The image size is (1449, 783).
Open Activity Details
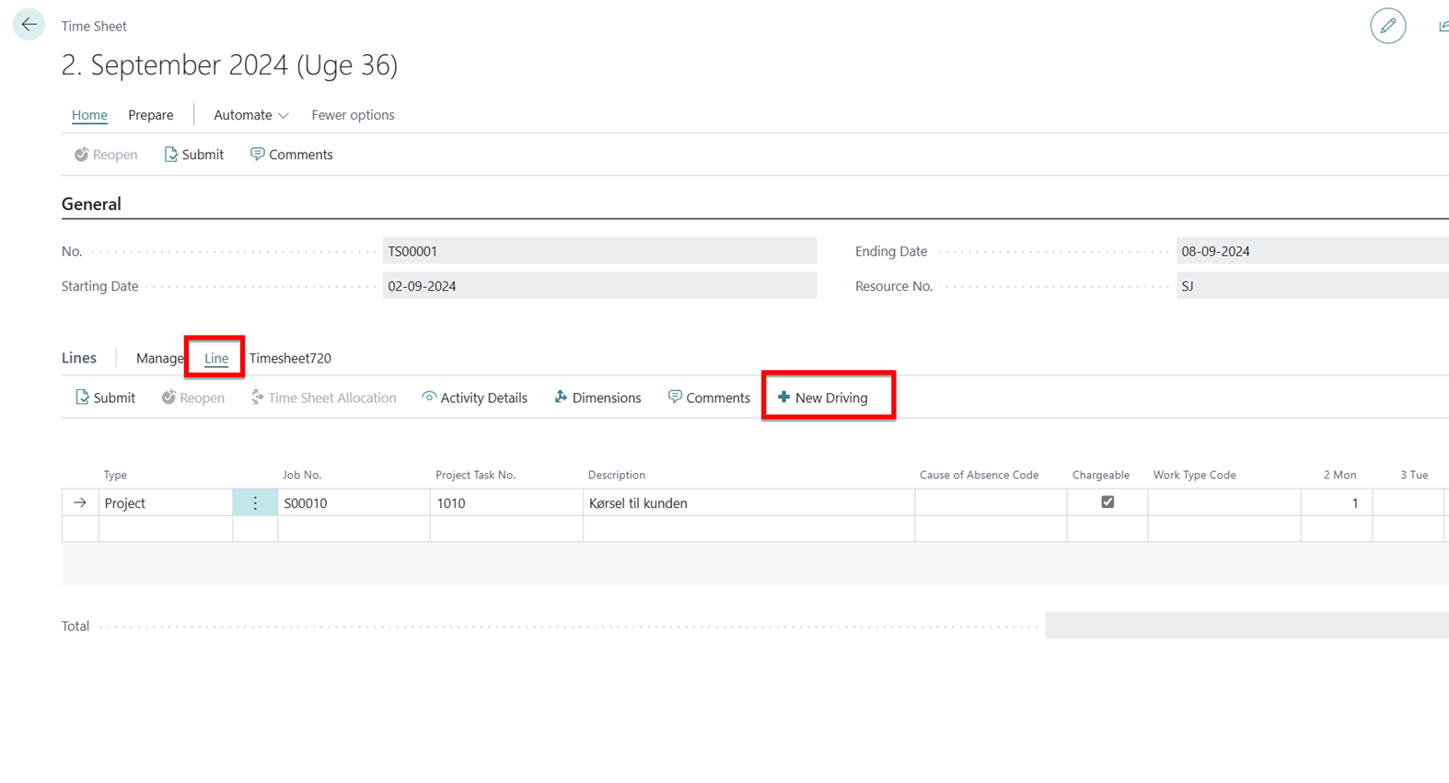[474, 397]
